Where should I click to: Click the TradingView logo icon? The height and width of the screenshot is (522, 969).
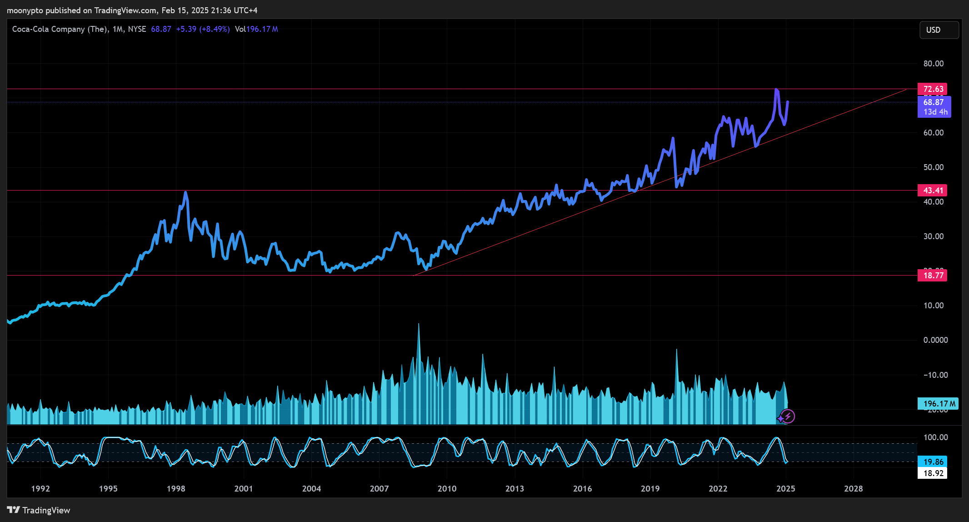(13, 510)
